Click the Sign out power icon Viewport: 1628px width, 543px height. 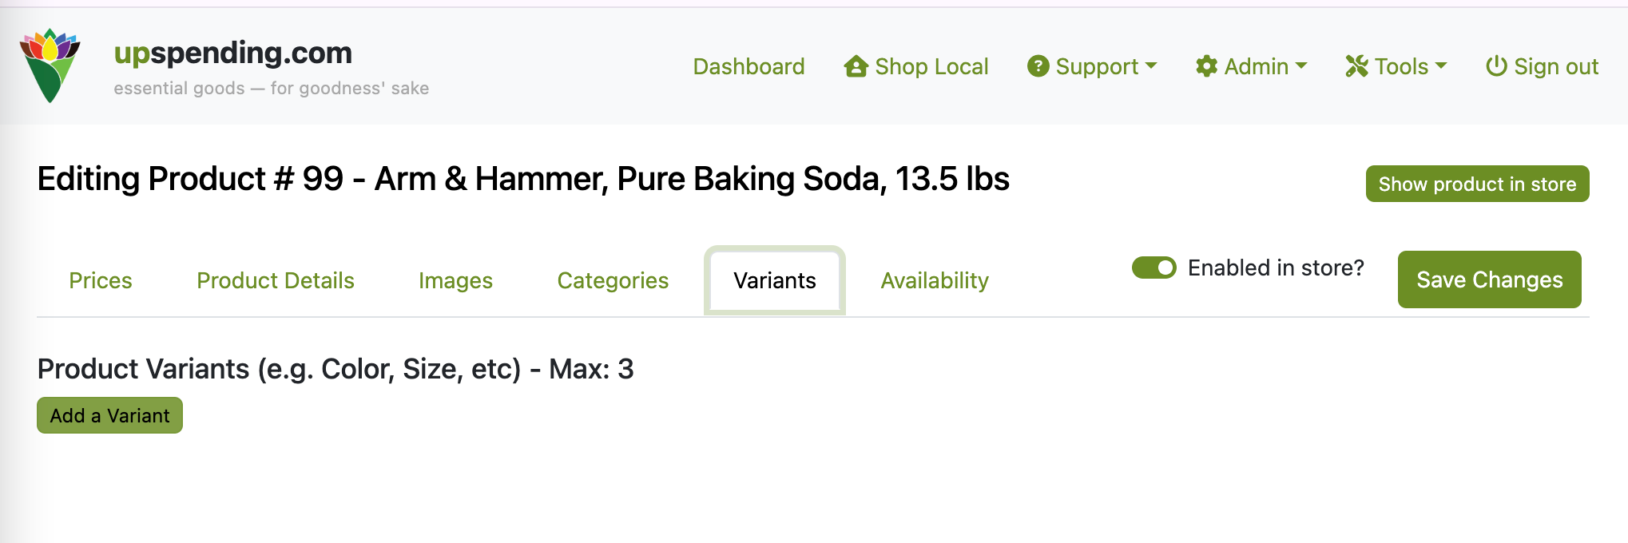(x=1495, y=66)
